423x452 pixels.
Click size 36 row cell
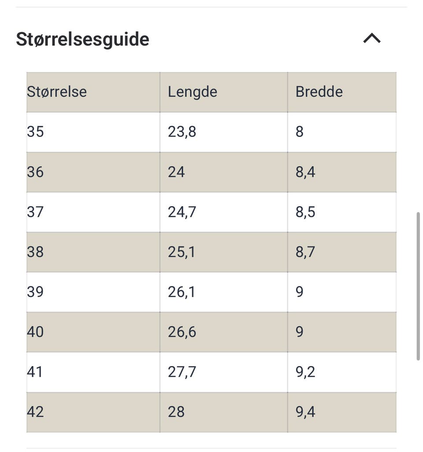click(93, 172)
